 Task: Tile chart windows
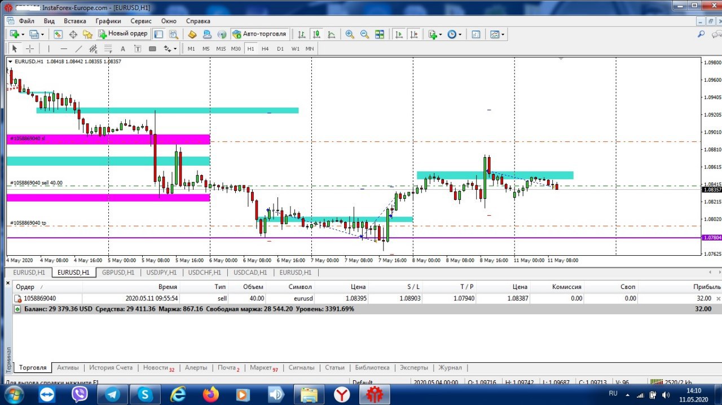[x=380, y=34]
